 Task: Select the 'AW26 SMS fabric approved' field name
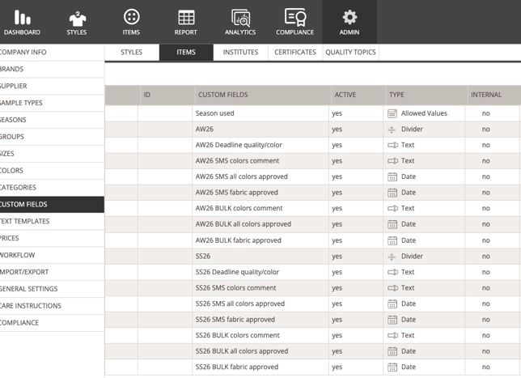tap(236, 193)
